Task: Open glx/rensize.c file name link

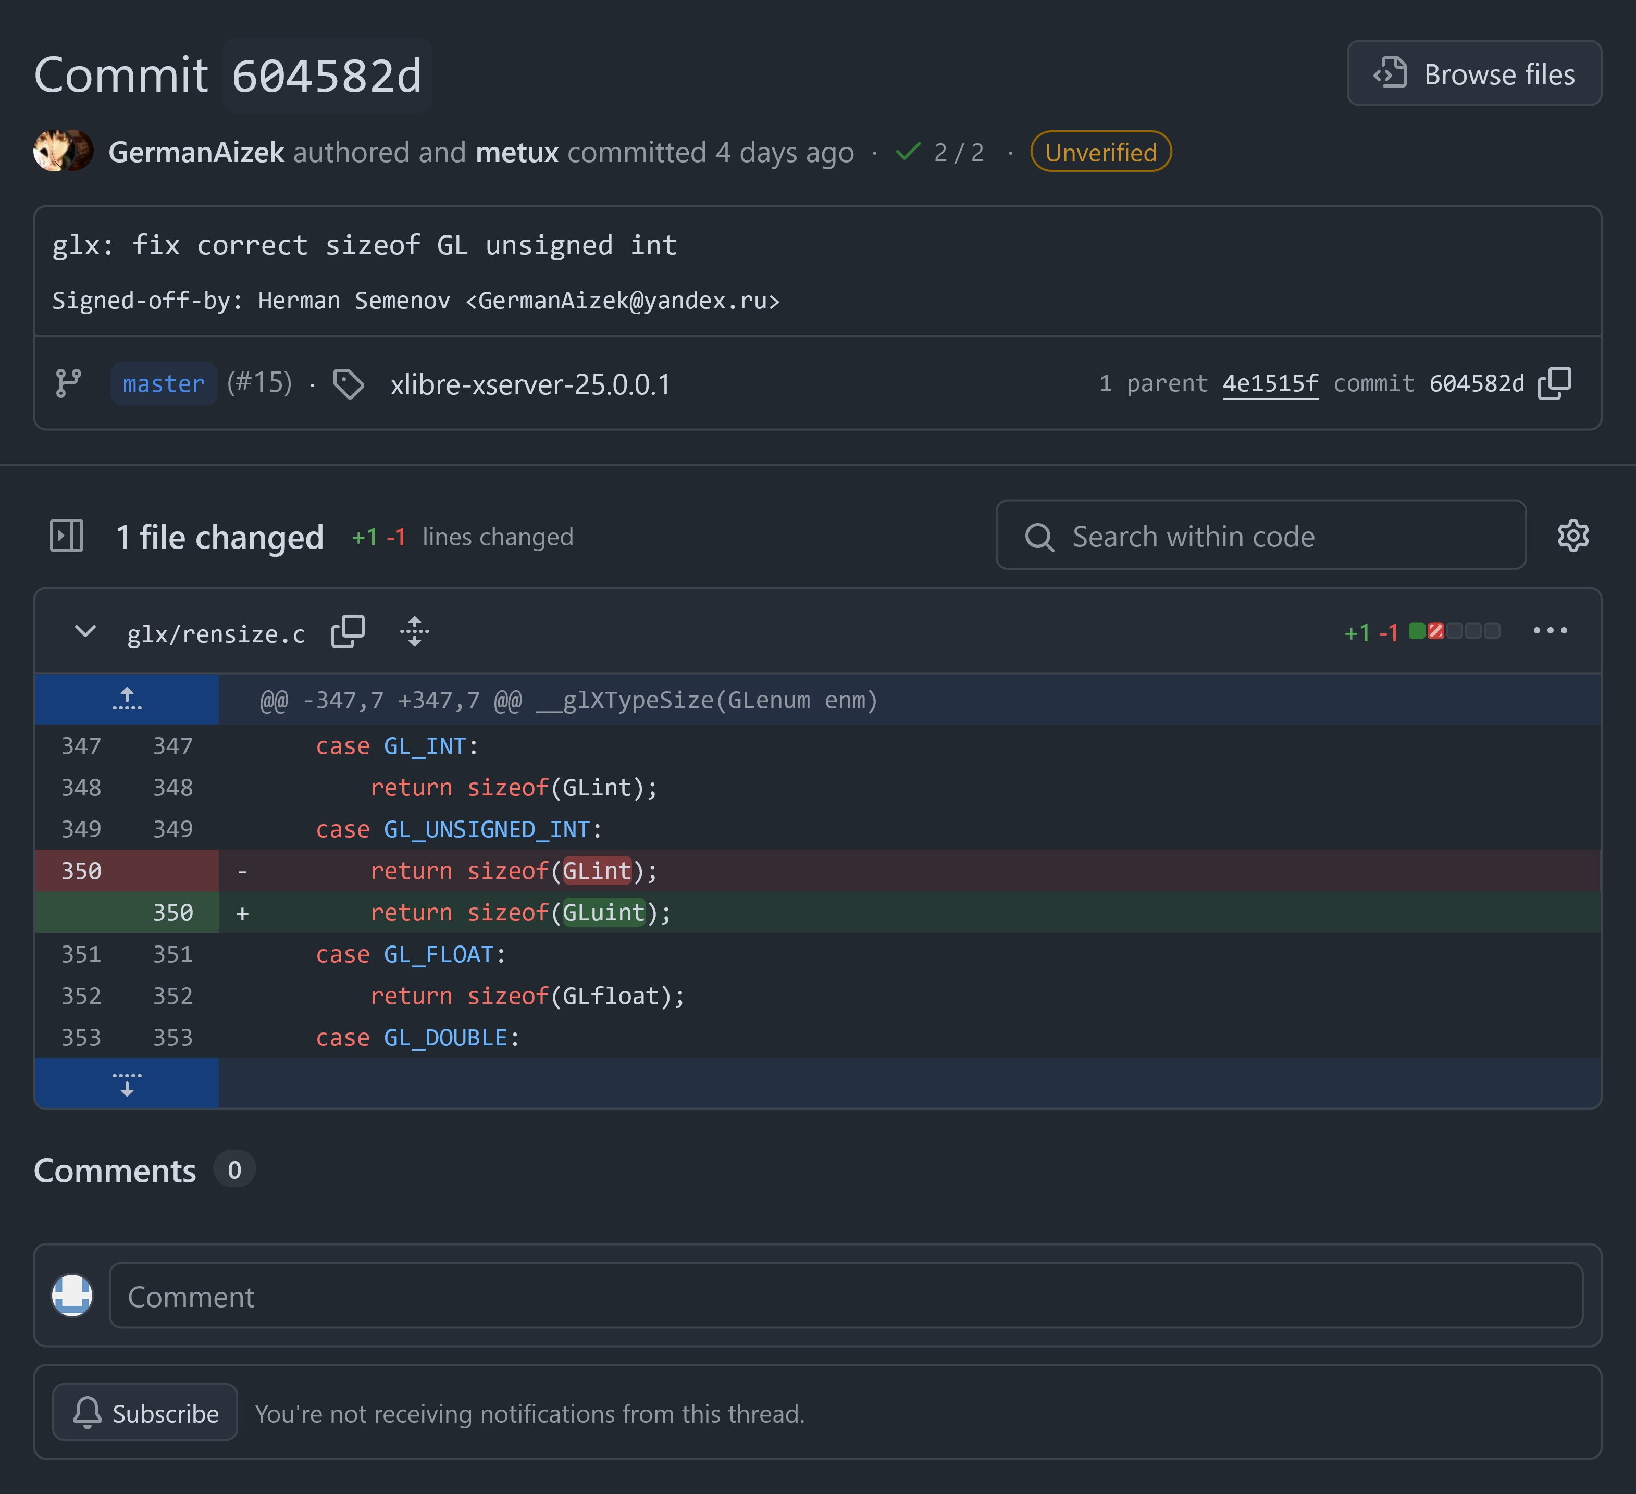Action: pyautogui.click(x=216, y=634)
